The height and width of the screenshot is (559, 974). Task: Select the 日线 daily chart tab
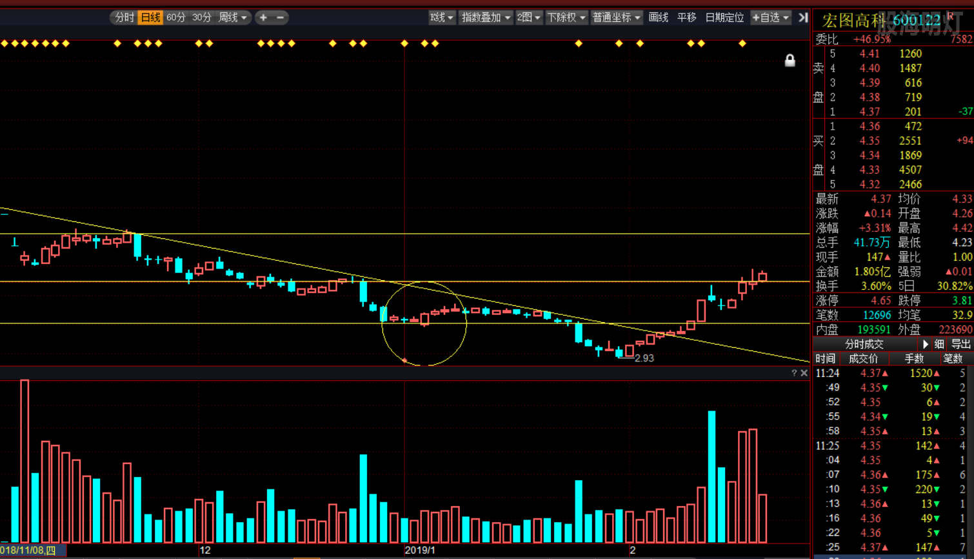(150, 17)
